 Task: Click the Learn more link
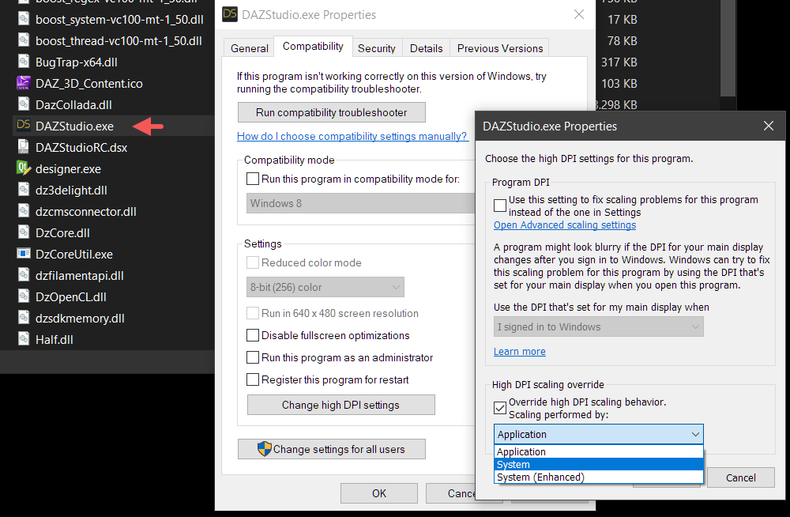520,352
